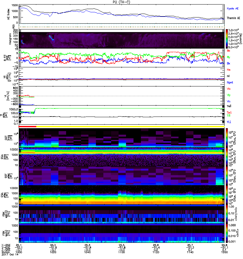Click the 1020 time axis tick label

(53, 252)
